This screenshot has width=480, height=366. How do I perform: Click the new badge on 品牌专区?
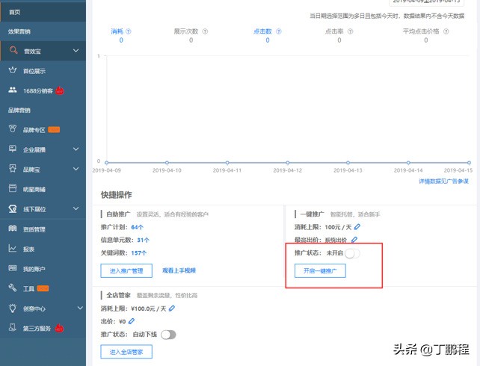tap(54, 130)
